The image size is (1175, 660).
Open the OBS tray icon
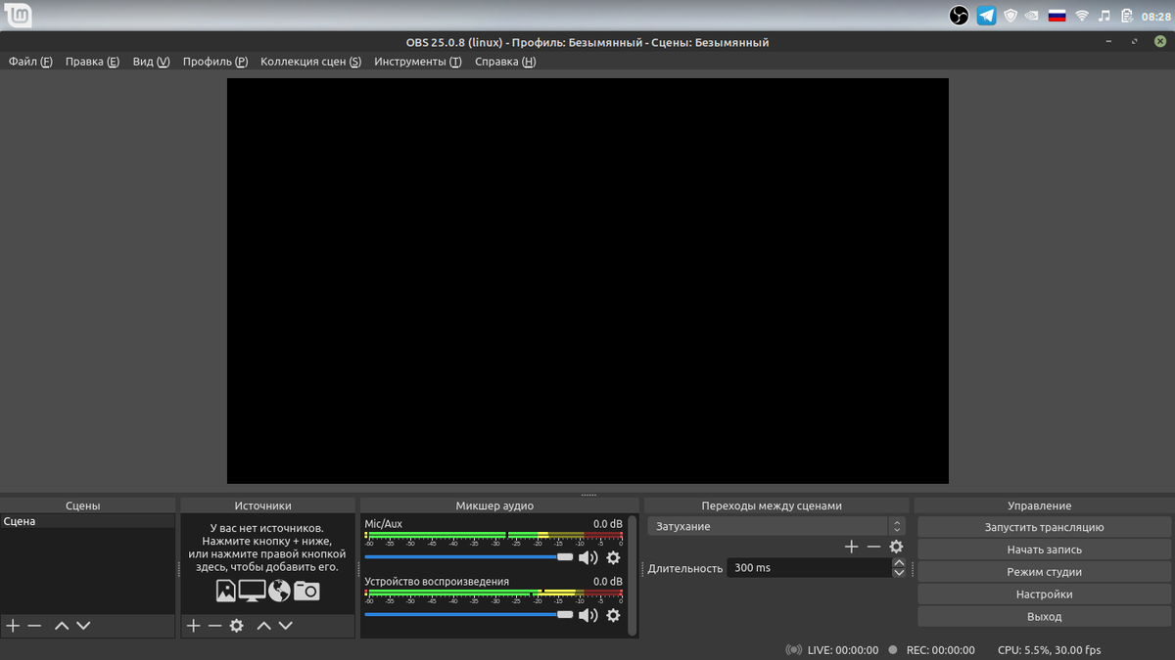[958, 16]
